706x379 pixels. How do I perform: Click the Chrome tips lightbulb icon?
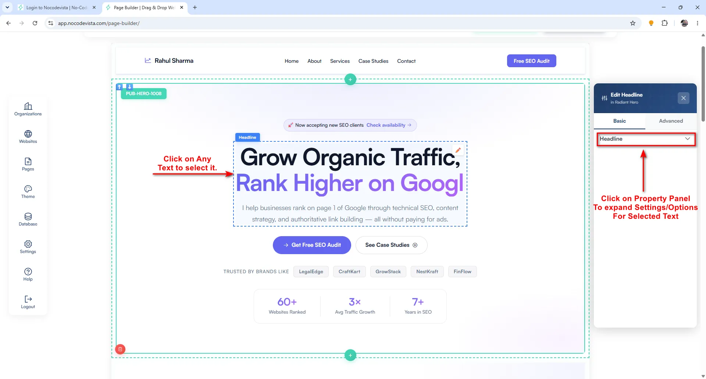(651, 23)
